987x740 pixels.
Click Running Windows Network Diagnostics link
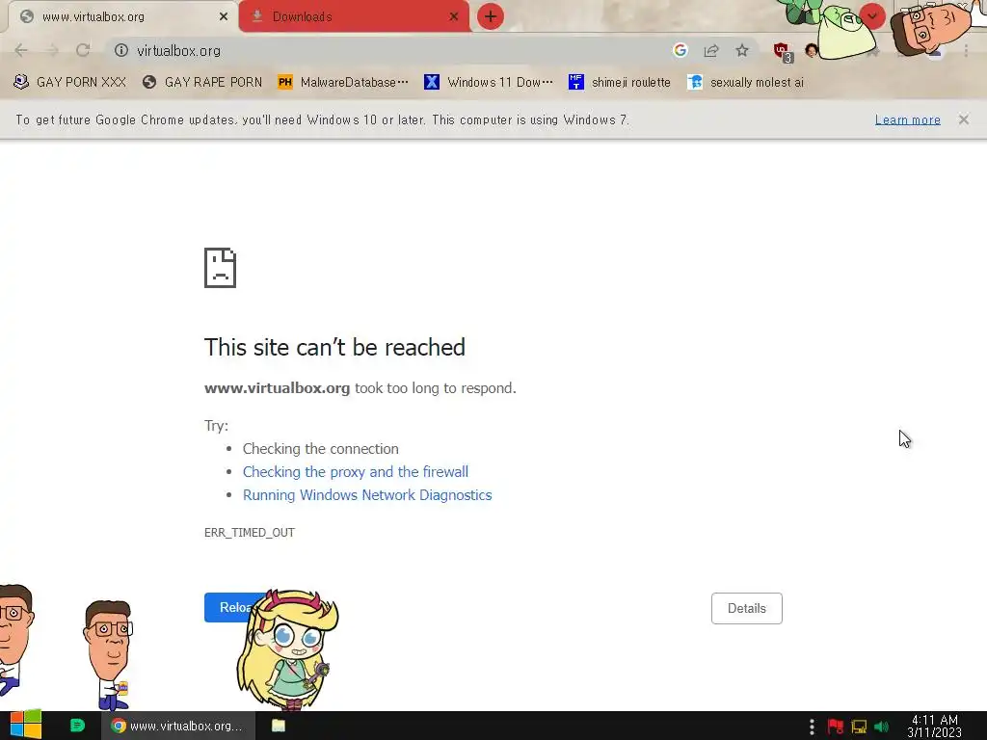pos(367,495)
